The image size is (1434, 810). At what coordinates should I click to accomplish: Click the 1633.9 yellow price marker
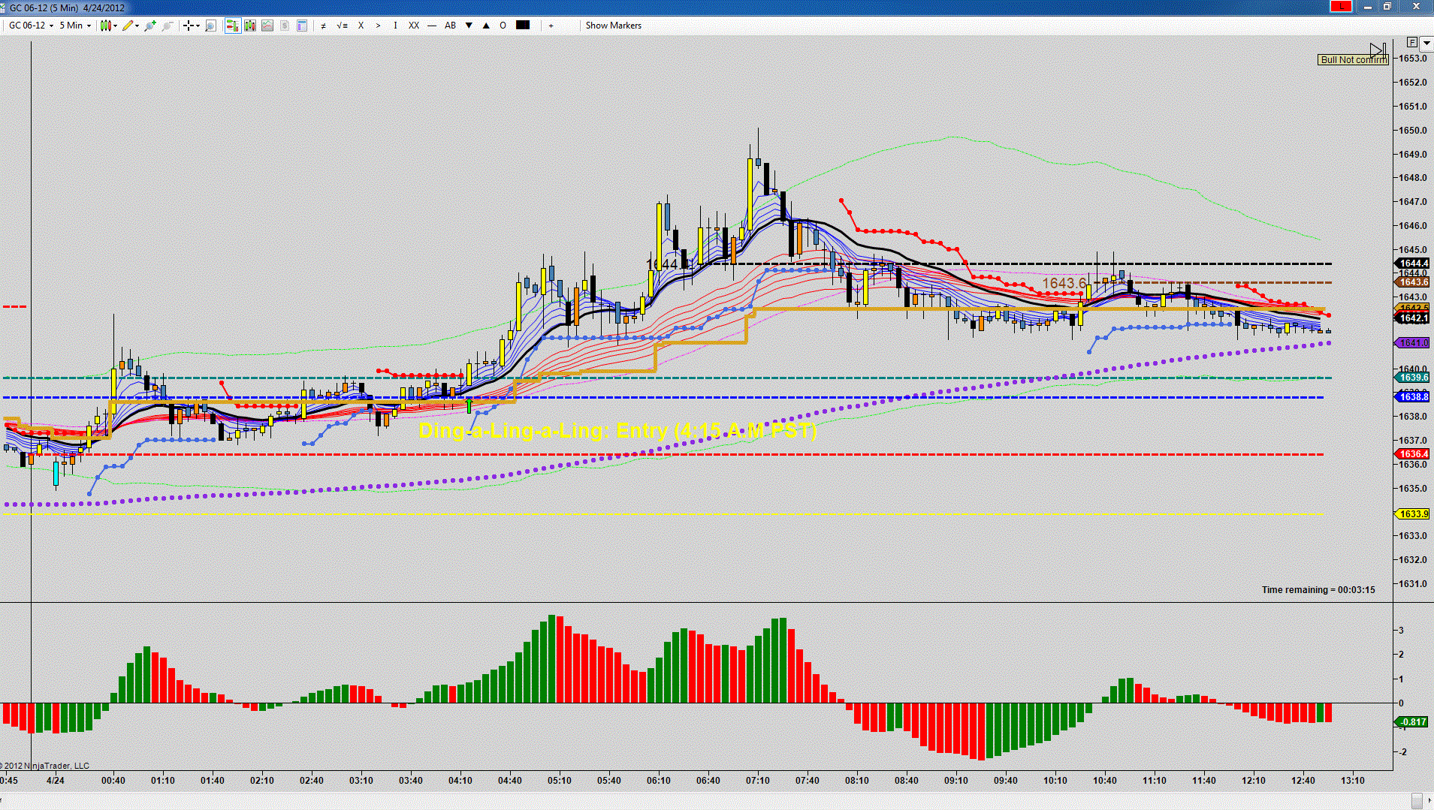click(x=1413, y=514)
